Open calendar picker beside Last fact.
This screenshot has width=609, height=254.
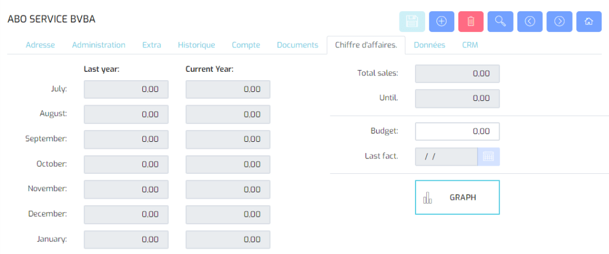(x=488, y=157)
